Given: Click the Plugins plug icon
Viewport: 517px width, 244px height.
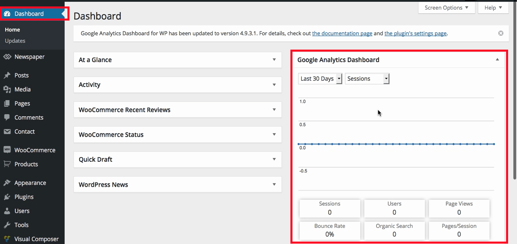Looking at the screenshot, I should pyautogui.click(x=7, y=197).
